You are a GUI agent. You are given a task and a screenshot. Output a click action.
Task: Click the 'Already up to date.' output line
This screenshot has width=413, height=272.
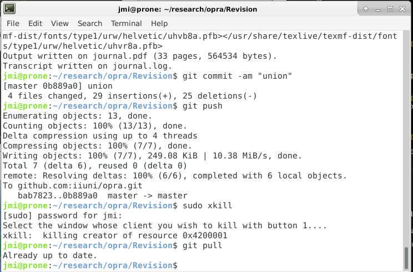point(50,256)
